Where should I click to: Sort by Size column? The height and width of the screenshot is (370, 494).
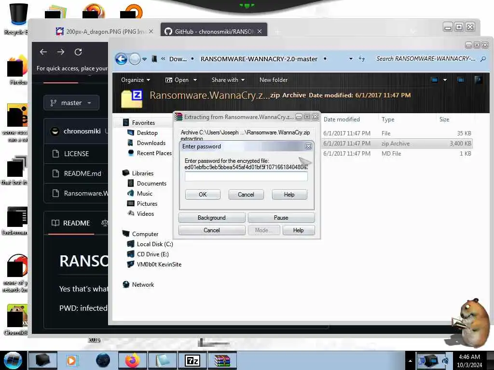444,119
